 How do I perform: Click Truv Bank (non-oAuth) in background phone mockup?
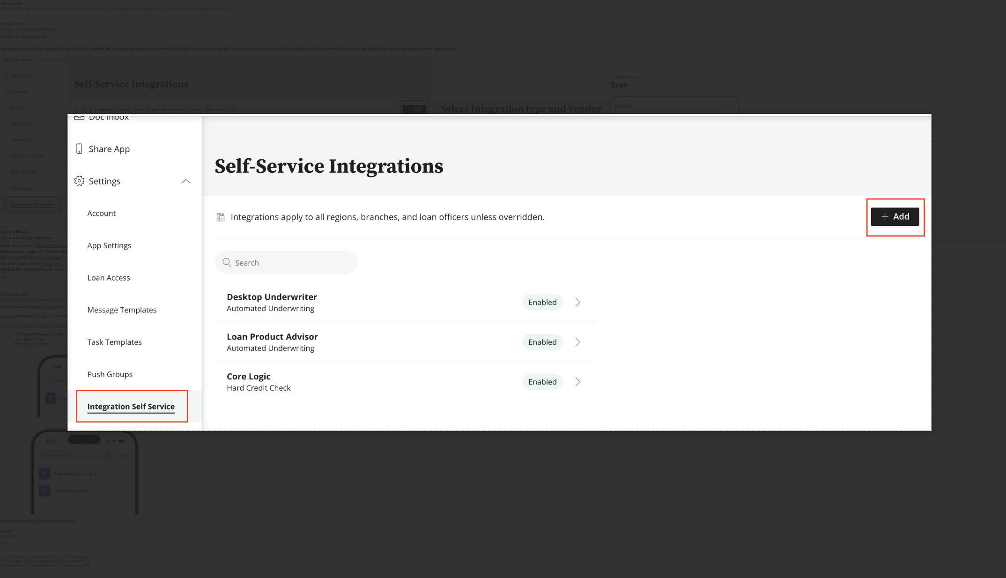tap(75, 474)
